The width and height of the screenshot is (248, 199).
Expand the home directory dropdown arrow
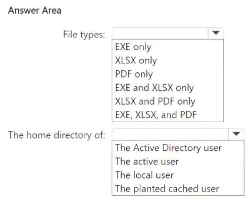(236, 134)
